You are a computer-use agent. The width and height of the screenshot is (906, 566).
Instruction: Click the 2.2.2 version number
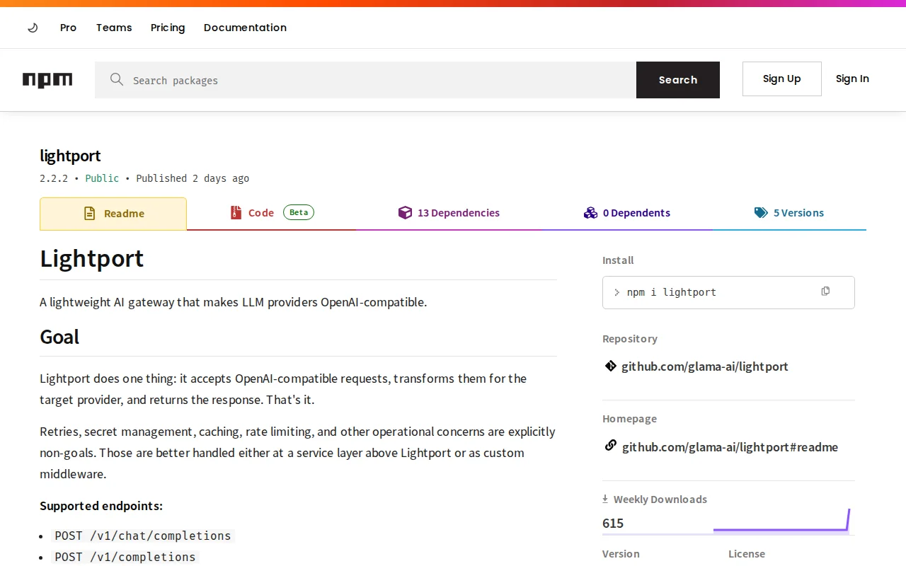coord(54,178)
